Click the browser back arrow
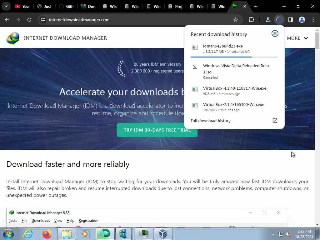The height and width of the screenshot is (240, 320). coord(7,20)
